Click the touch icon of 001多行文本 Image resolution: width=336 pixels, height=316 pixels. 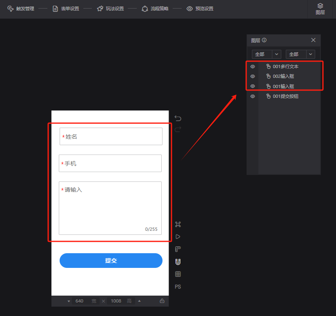[x=268, y=66]
